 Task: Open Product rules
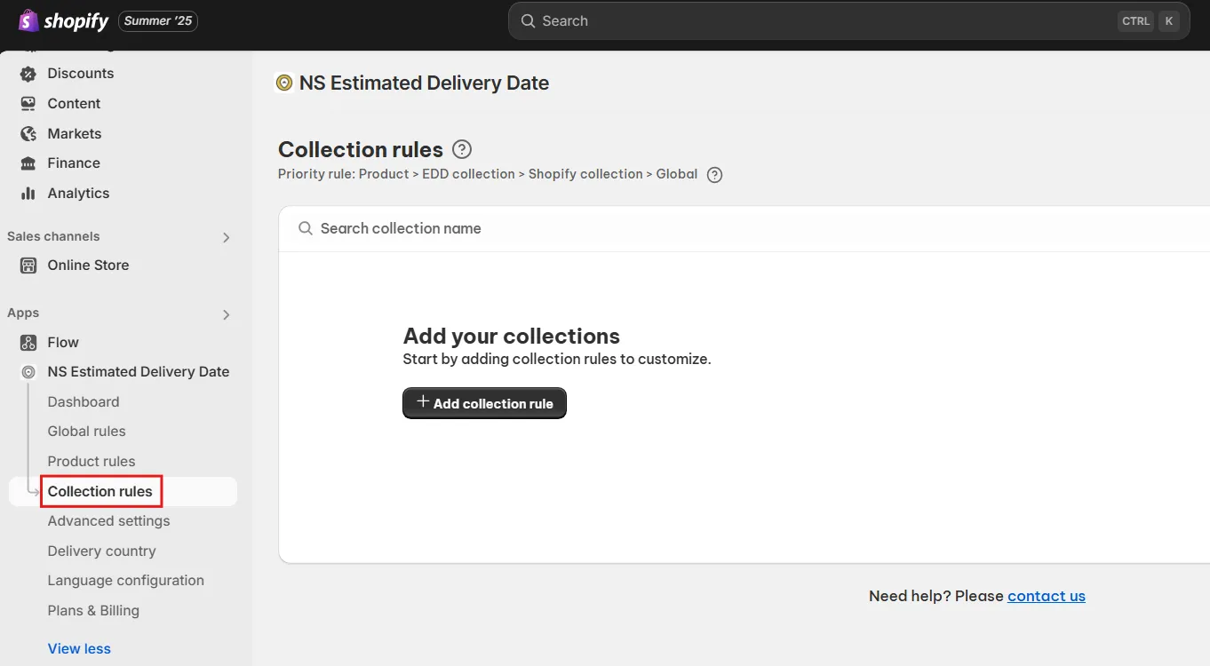click(92, 462)
